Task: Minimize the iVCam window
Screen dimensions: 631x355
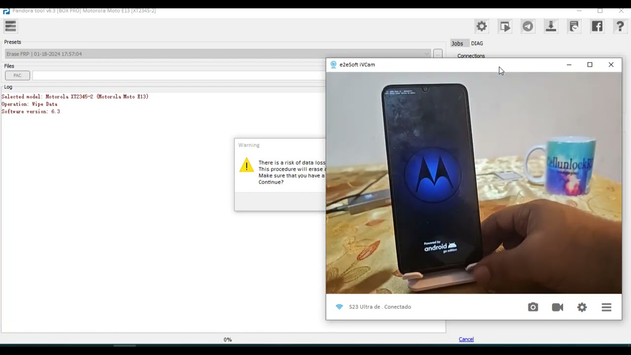Action: point(569,65)
